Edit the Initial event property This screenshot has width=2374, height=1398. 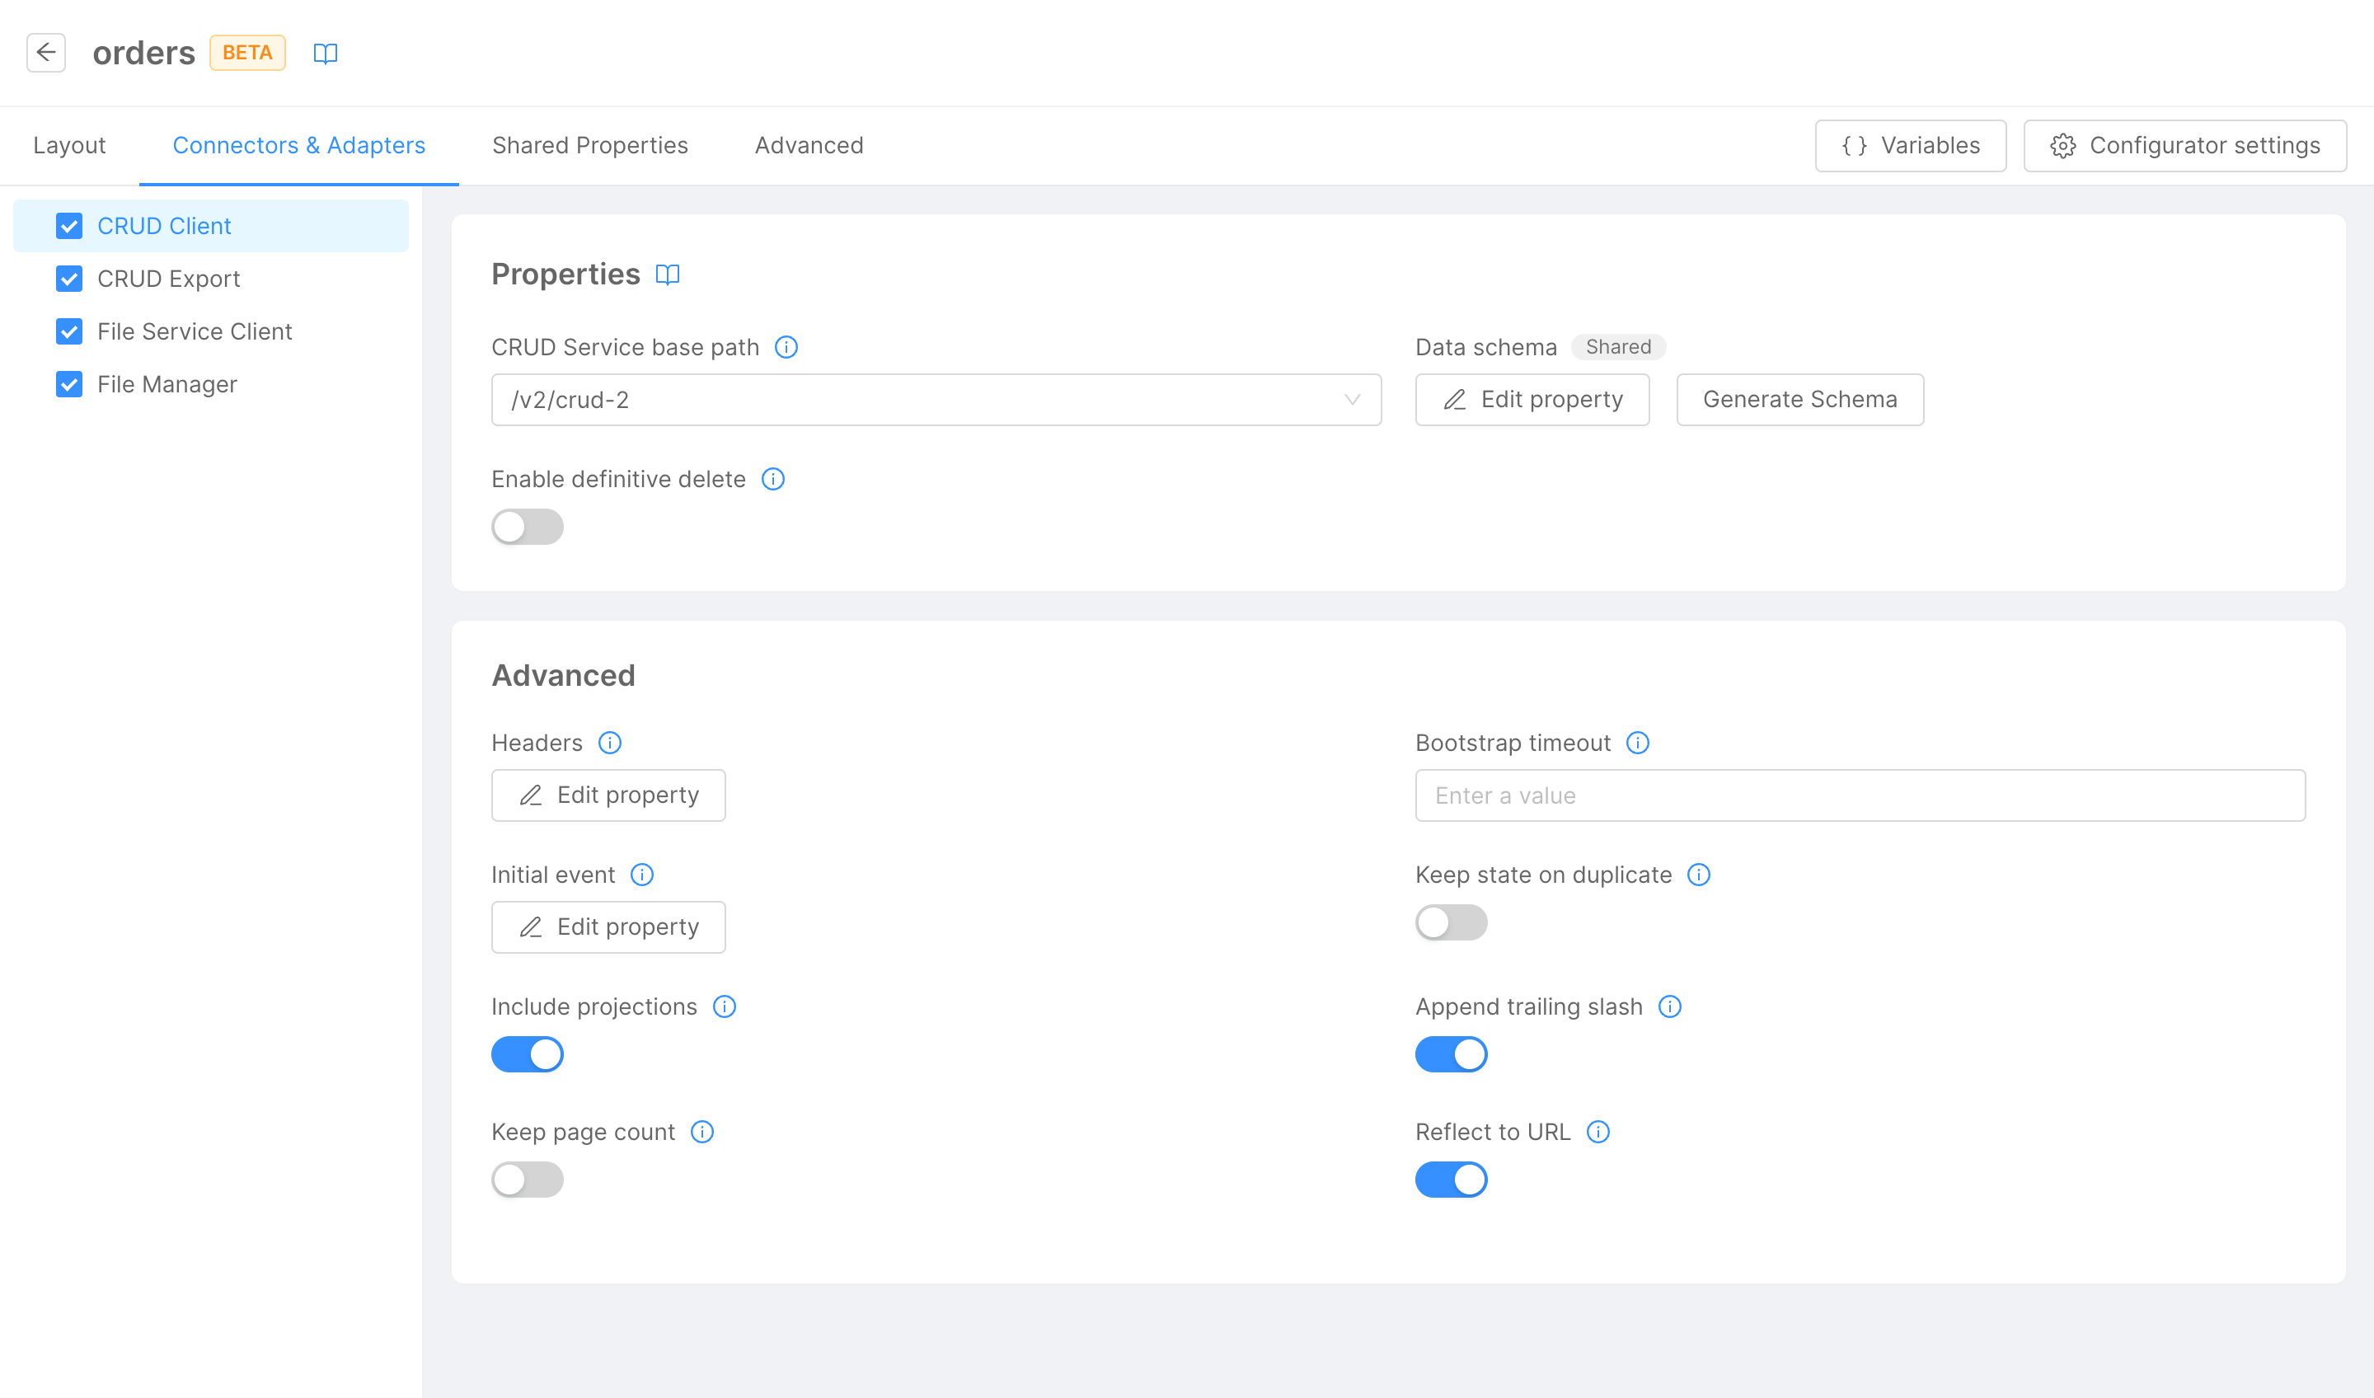608,927
